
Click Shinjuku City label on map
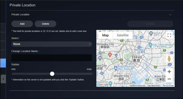pyautogui.click(x=105, y=45)
